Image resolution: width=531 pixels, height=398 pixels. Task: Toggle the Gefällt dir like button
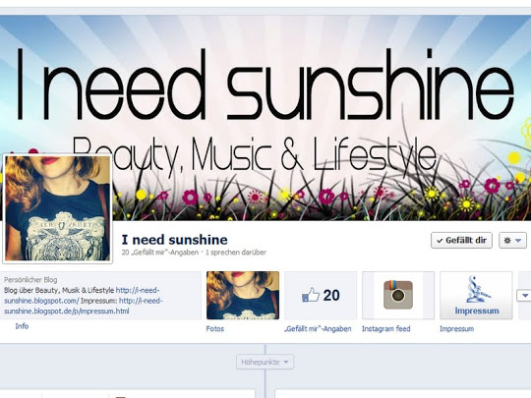461,241
